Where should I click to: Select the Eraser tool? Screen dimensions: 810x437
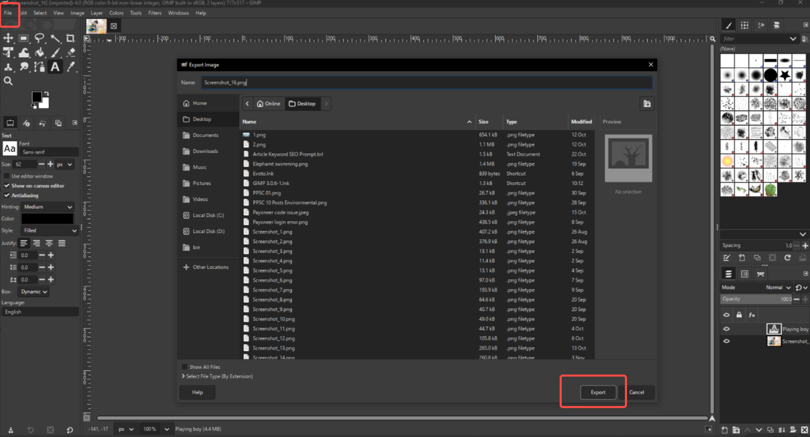point(70,52)
